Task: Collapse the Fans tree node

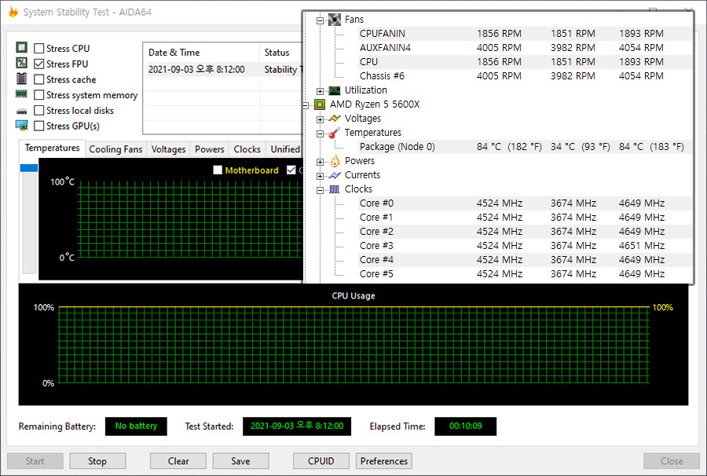Action: [321, 20]
